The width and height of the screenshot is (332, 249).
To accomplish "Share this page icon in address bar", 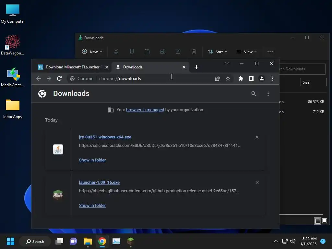I will click(x=218, y=78).
